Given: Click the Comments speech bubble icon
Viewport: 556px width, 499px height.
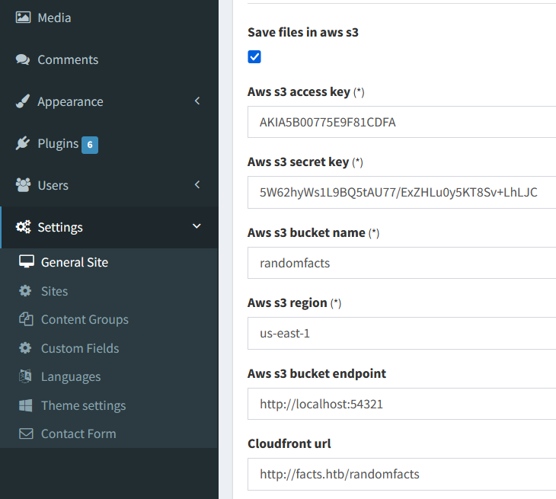Looking at the screenshot, I should click(23, 59).
